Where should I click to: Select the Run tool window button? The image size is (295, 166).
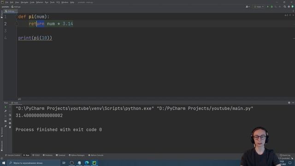[x=26, y=155]
